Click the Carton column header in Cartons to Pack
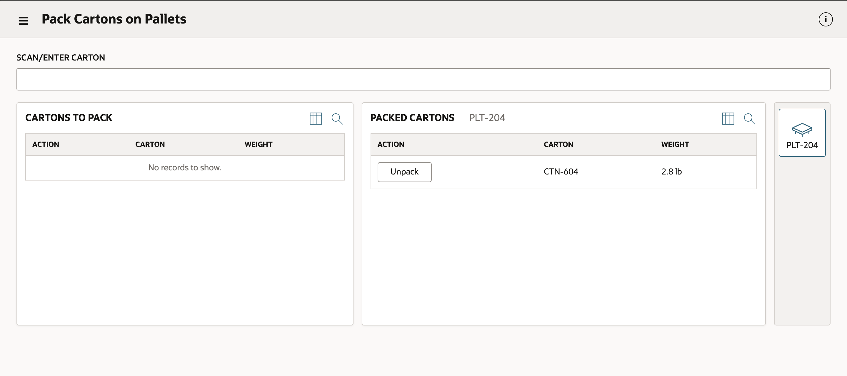The width and height of the screenshot is (847, 376). 150,145
